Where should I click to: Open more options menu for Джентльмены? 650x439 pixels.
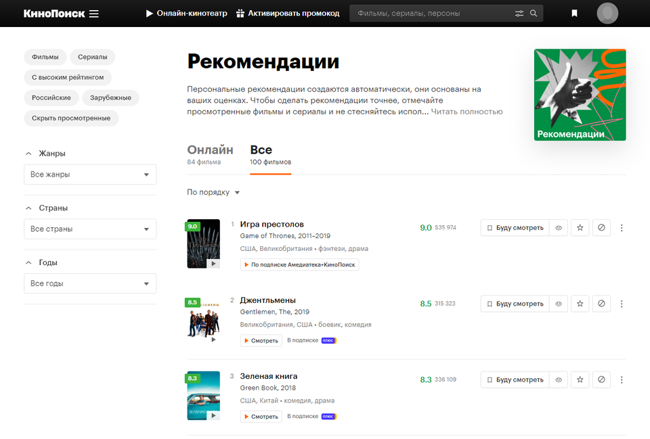click(x=622, y=304)
